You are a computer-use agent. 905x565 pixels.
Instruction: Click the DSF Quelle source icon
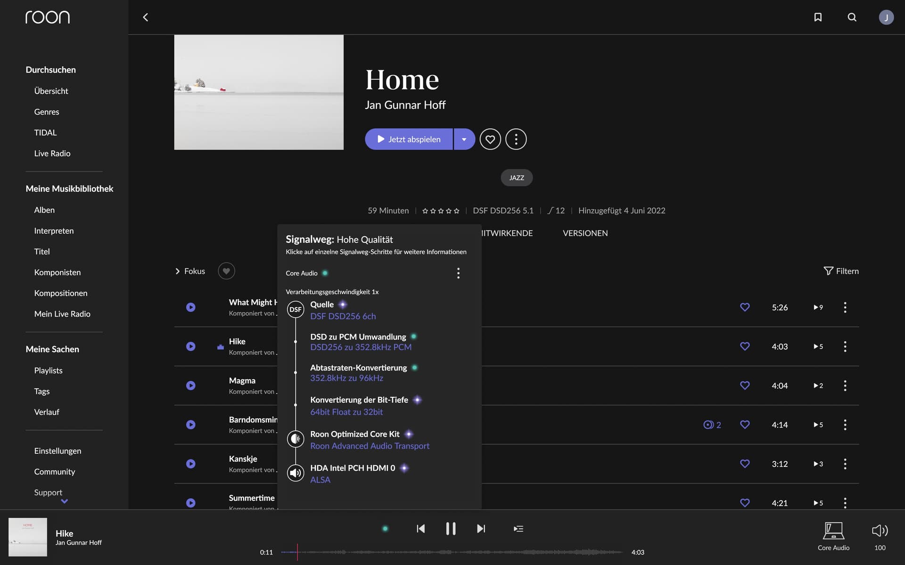click(x=296, y=310)
